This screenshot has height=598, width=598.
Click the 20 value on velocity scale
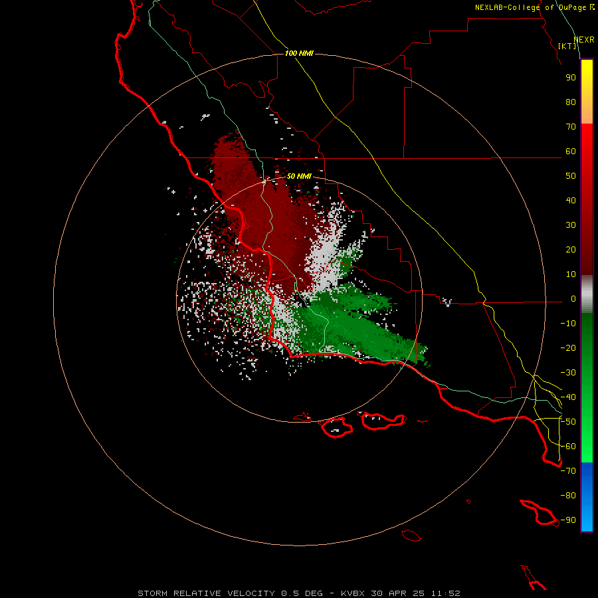571,250
